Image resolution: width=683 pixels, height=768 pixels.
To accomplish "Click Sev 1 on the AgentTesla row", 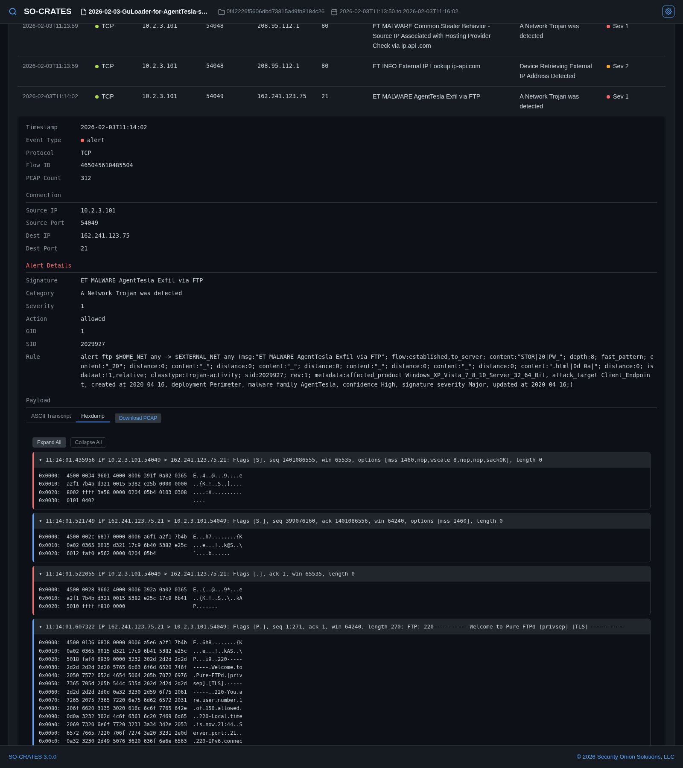I will point(617,96).
